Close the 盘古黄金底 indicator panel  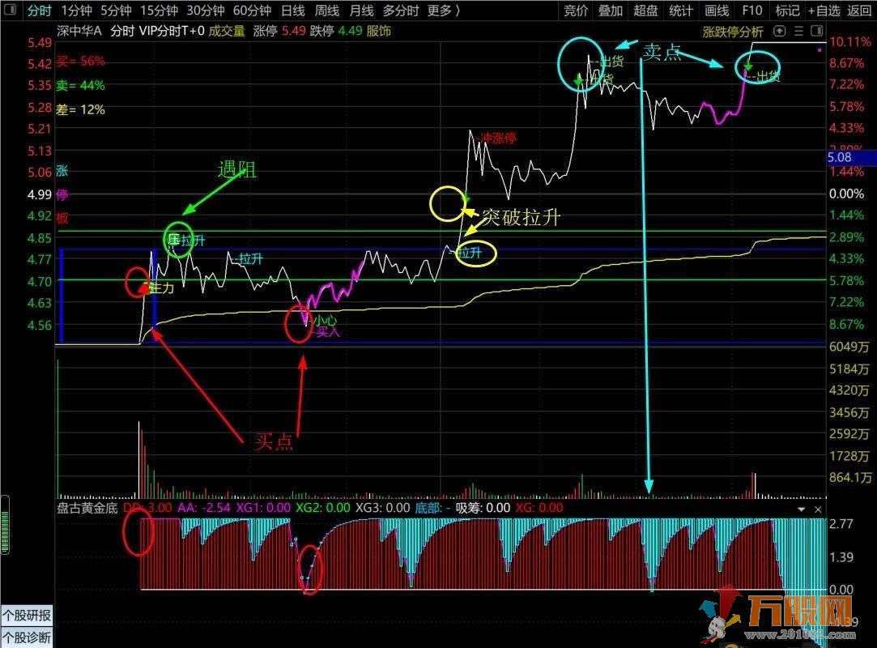(x=818, y=509)
